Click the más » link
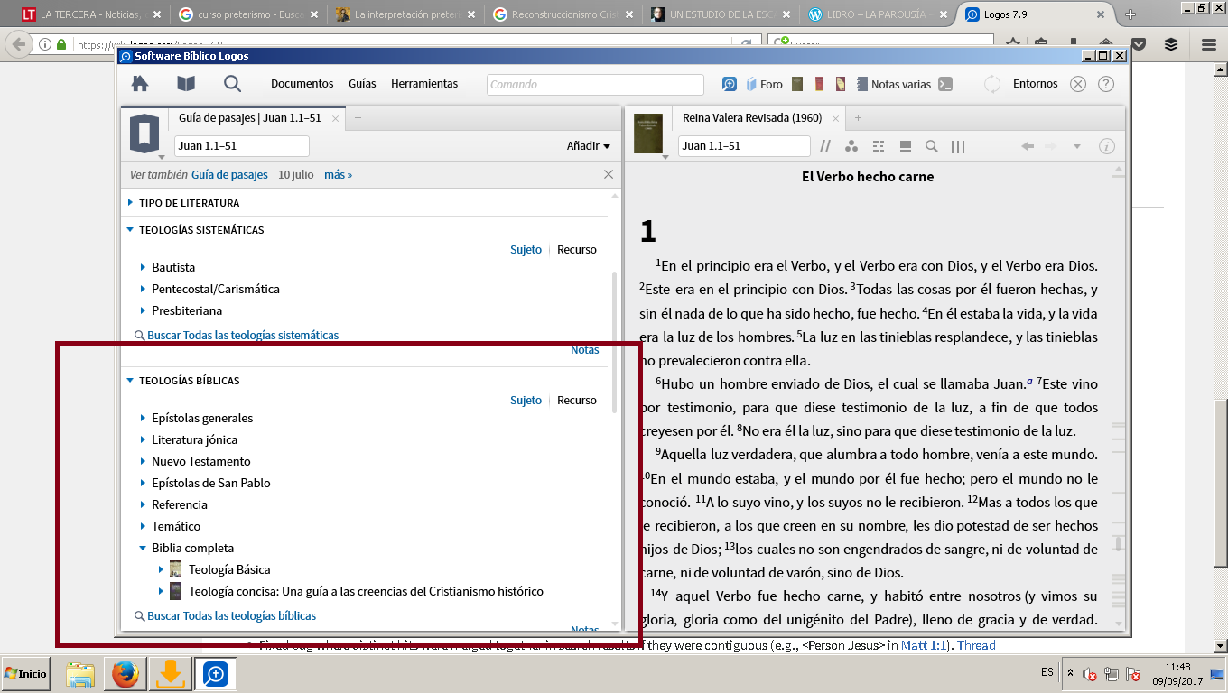The height and width of the screenshot is (693, 1228). pos(339,175)
